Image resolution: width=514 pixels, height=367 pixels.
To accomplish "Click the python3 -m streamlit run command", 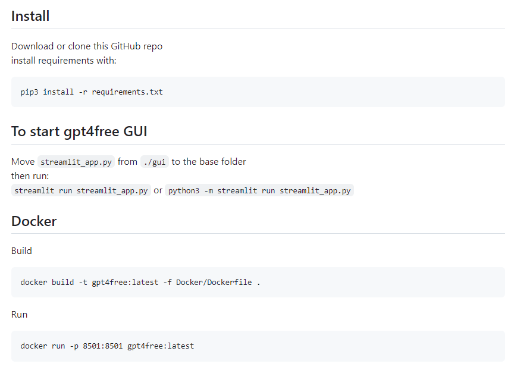I will tap(259, 190).
